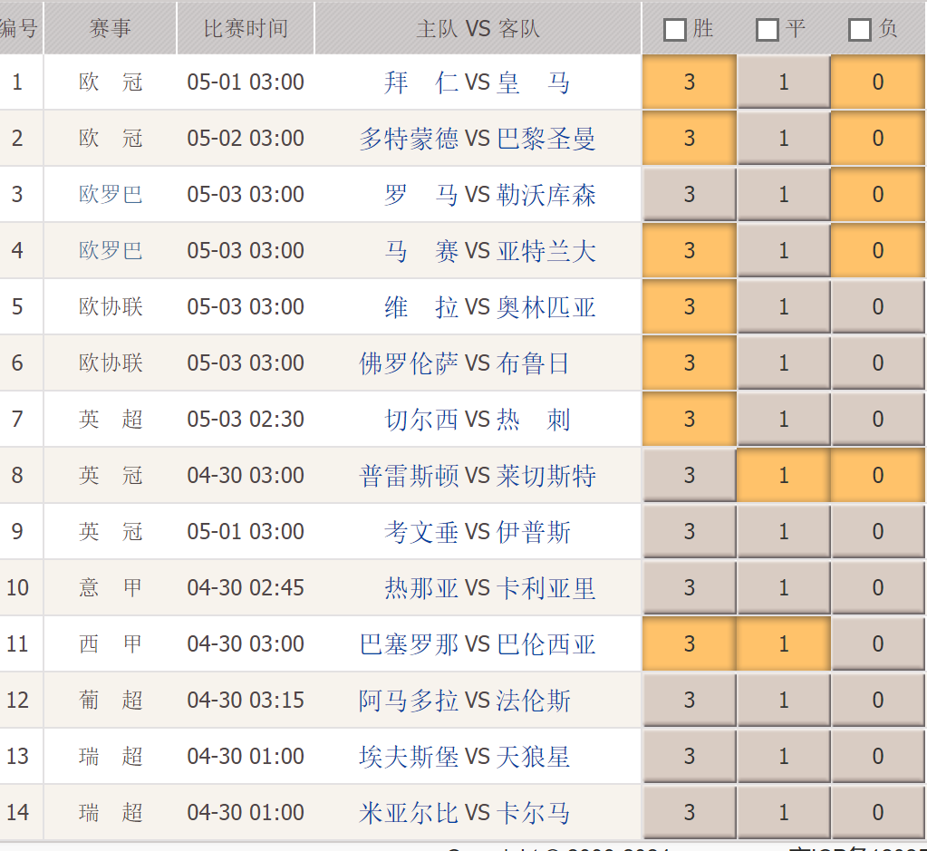Screen dimensions: 927x851
Task: Select win (3) for 考文垂 VS 伊普斯
Action: pyautogui.click(x=690, y=532)
